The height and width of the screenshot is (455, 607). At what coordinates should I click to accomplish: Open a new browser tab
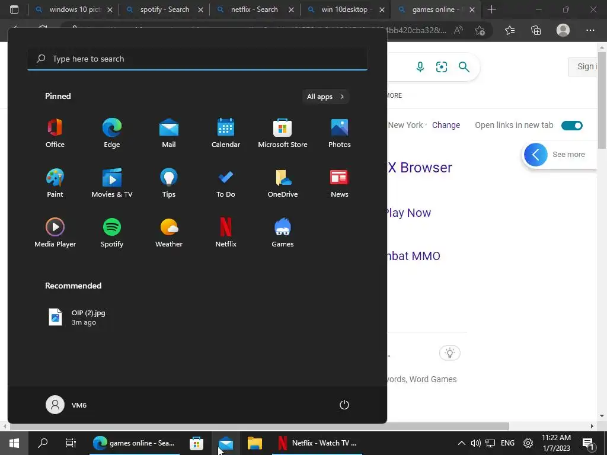pyautogui.click(x=491, y=9)
